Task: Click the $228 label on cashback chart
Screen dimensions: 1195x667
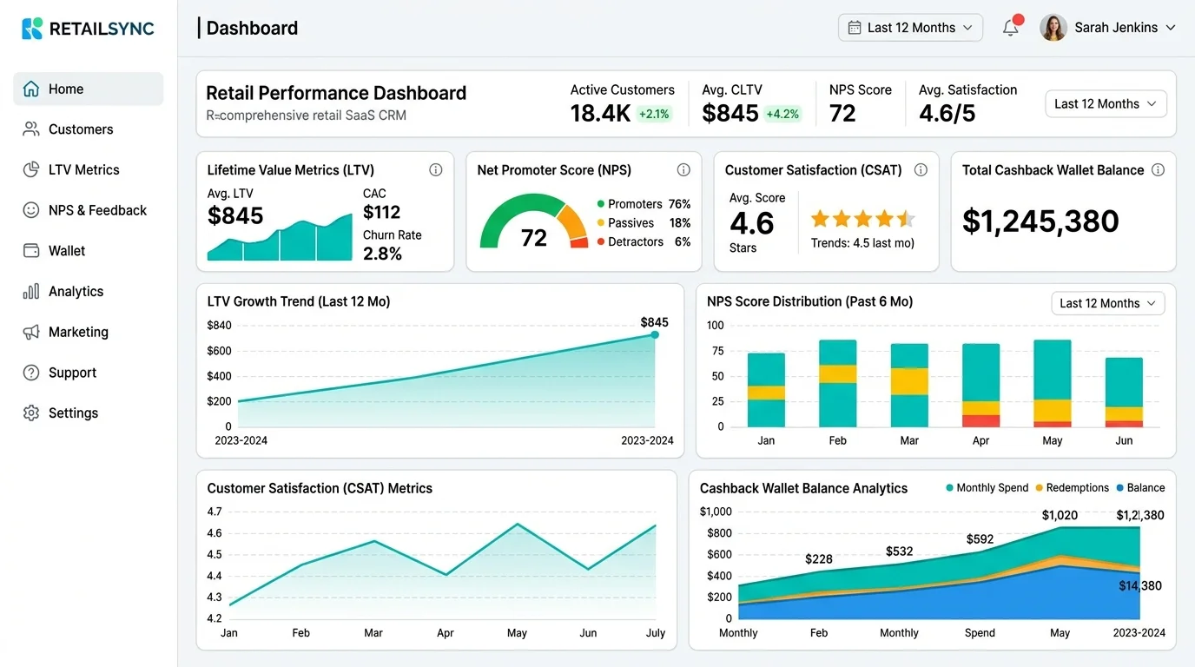Action: [x=819, y=559]
